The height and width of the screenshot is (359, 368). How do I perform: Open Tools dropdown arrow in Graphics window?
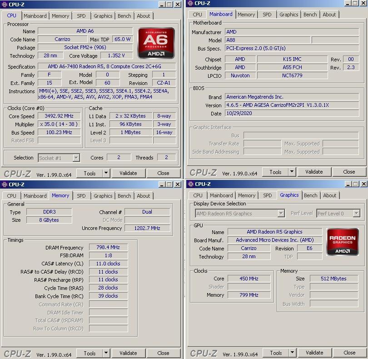click(292, 353)
